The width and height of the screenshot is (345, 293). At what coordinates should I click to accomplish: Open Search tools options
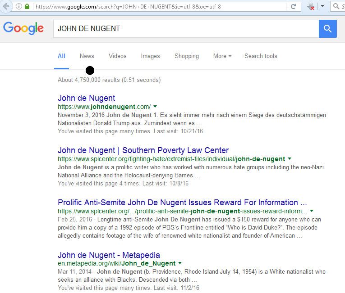pos(261,56)
